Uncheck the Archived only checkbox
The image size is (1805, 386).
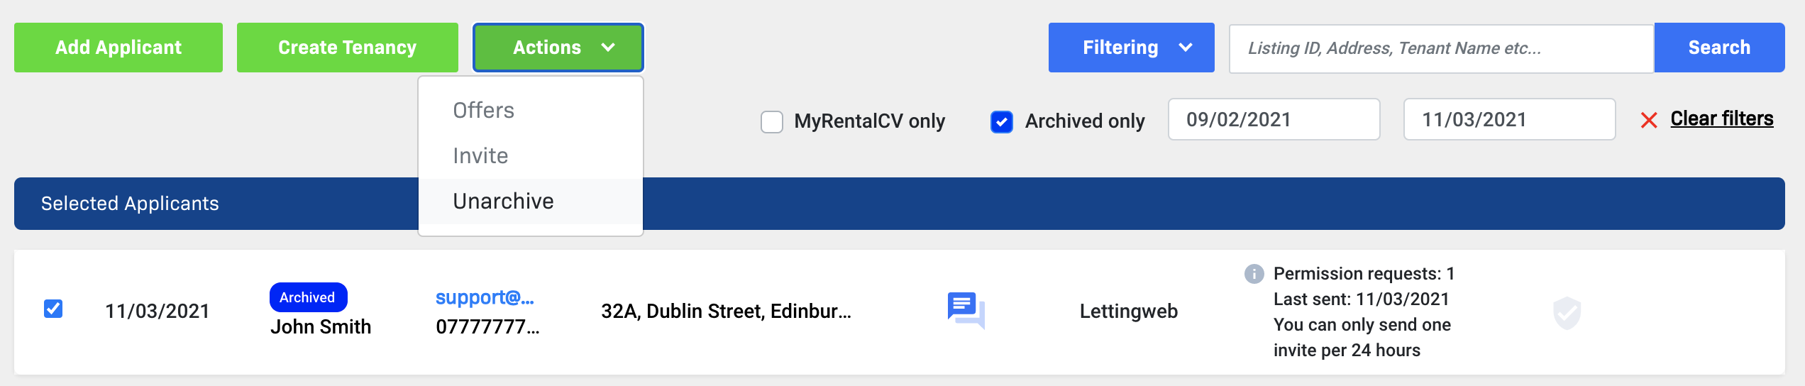pyautogui.click(x=1001, y=121)
